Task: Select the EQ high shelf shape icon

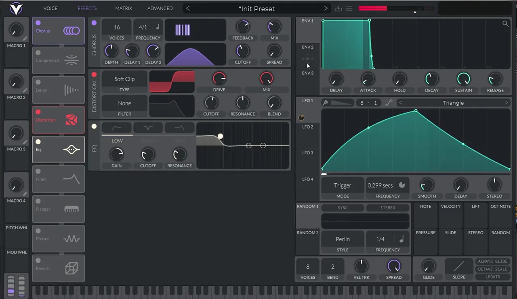Action: click(x=179, y=128)
